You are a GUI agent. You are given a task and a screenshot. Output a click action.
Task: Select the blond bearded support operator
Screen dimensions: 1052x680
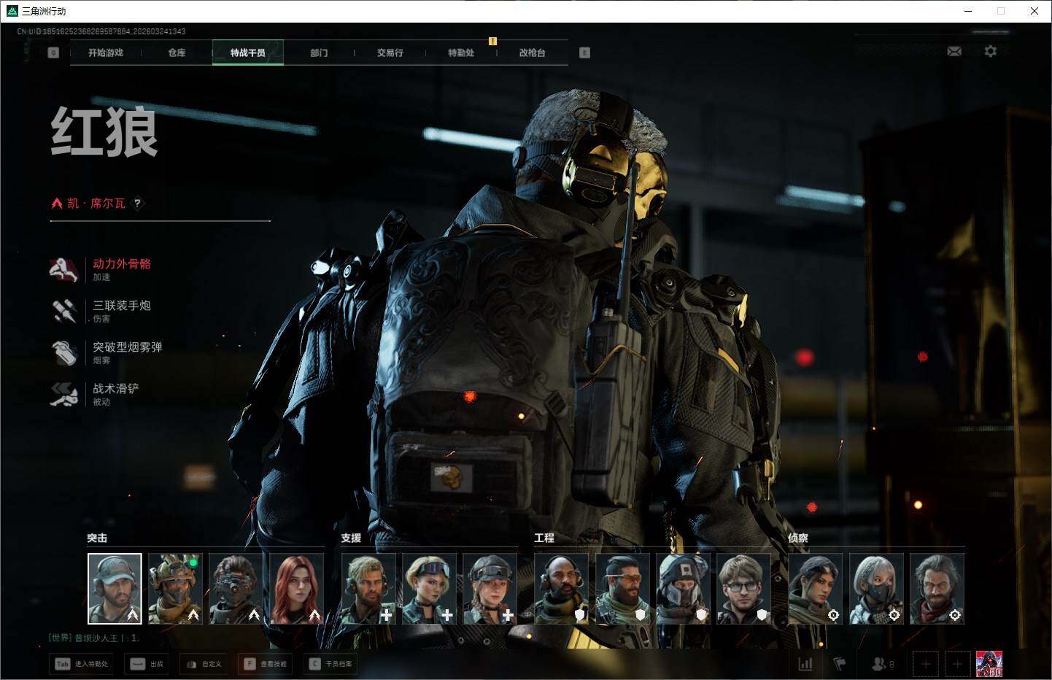coord(368,589)
